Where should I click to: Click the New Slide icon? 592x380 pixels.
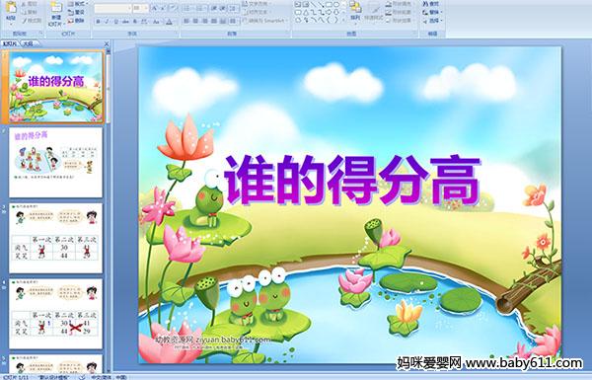coord(56,8)
